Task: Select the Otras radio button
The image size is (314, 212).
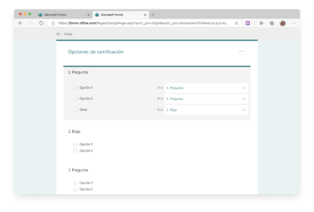Action: tap(75, 110)
